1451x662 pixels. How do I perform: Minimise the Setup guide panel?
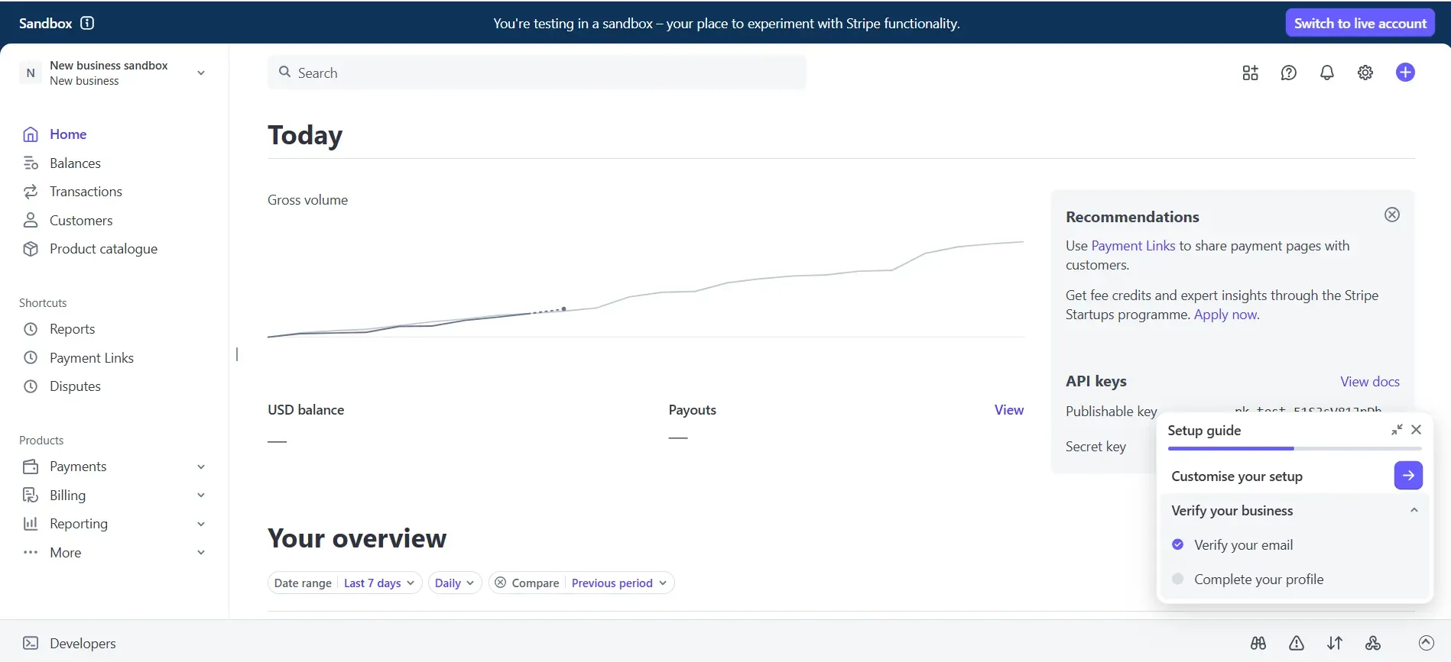point(1397,430)
